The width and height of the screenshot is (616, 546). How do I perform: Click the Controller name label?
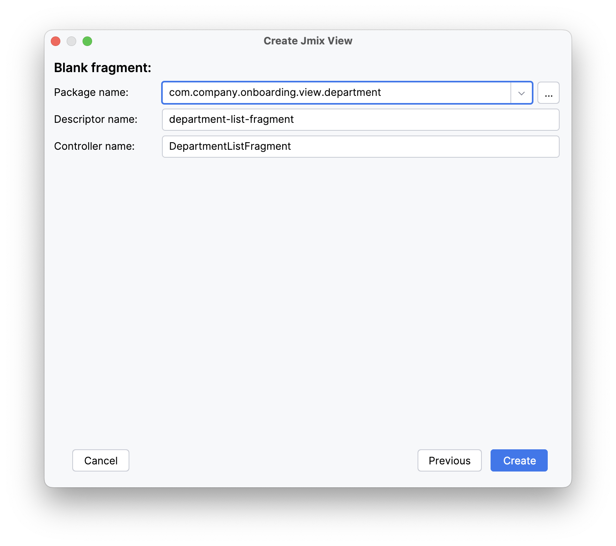(x=94, y=146)
